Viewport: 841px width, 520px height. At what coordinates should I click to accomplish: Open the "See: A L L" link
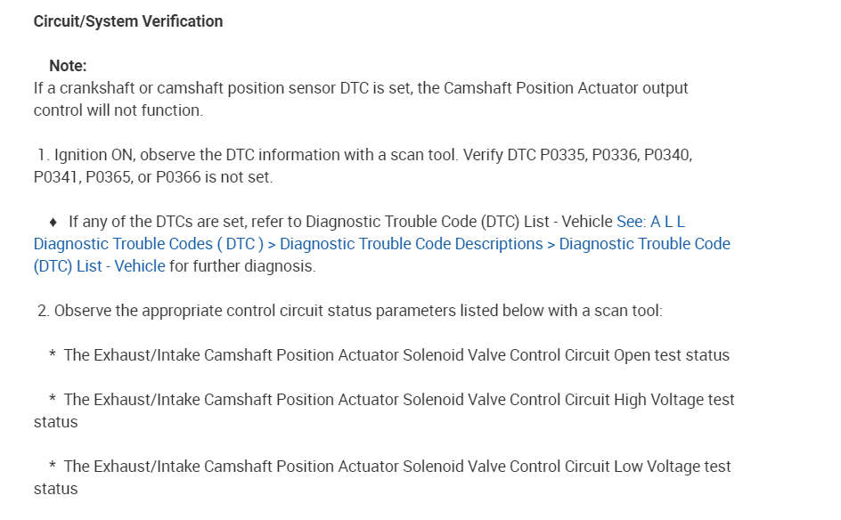click(650, 222)
